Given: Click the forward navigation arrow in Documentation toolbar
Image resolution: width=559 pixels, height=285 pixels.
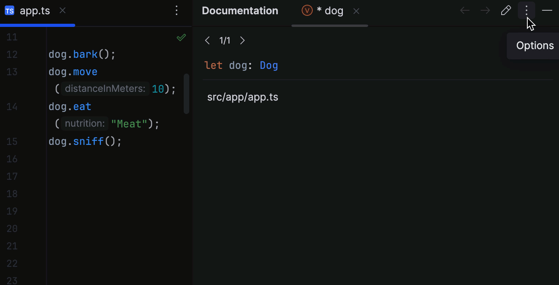Looking at the screenshot, I should point(485,10).
